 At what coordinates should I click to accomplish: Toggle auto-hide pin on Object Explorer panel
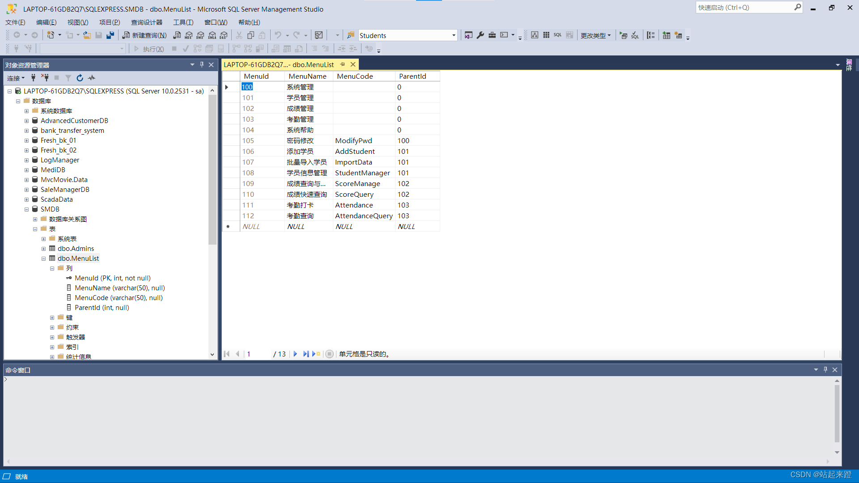[x=202, y=65]
